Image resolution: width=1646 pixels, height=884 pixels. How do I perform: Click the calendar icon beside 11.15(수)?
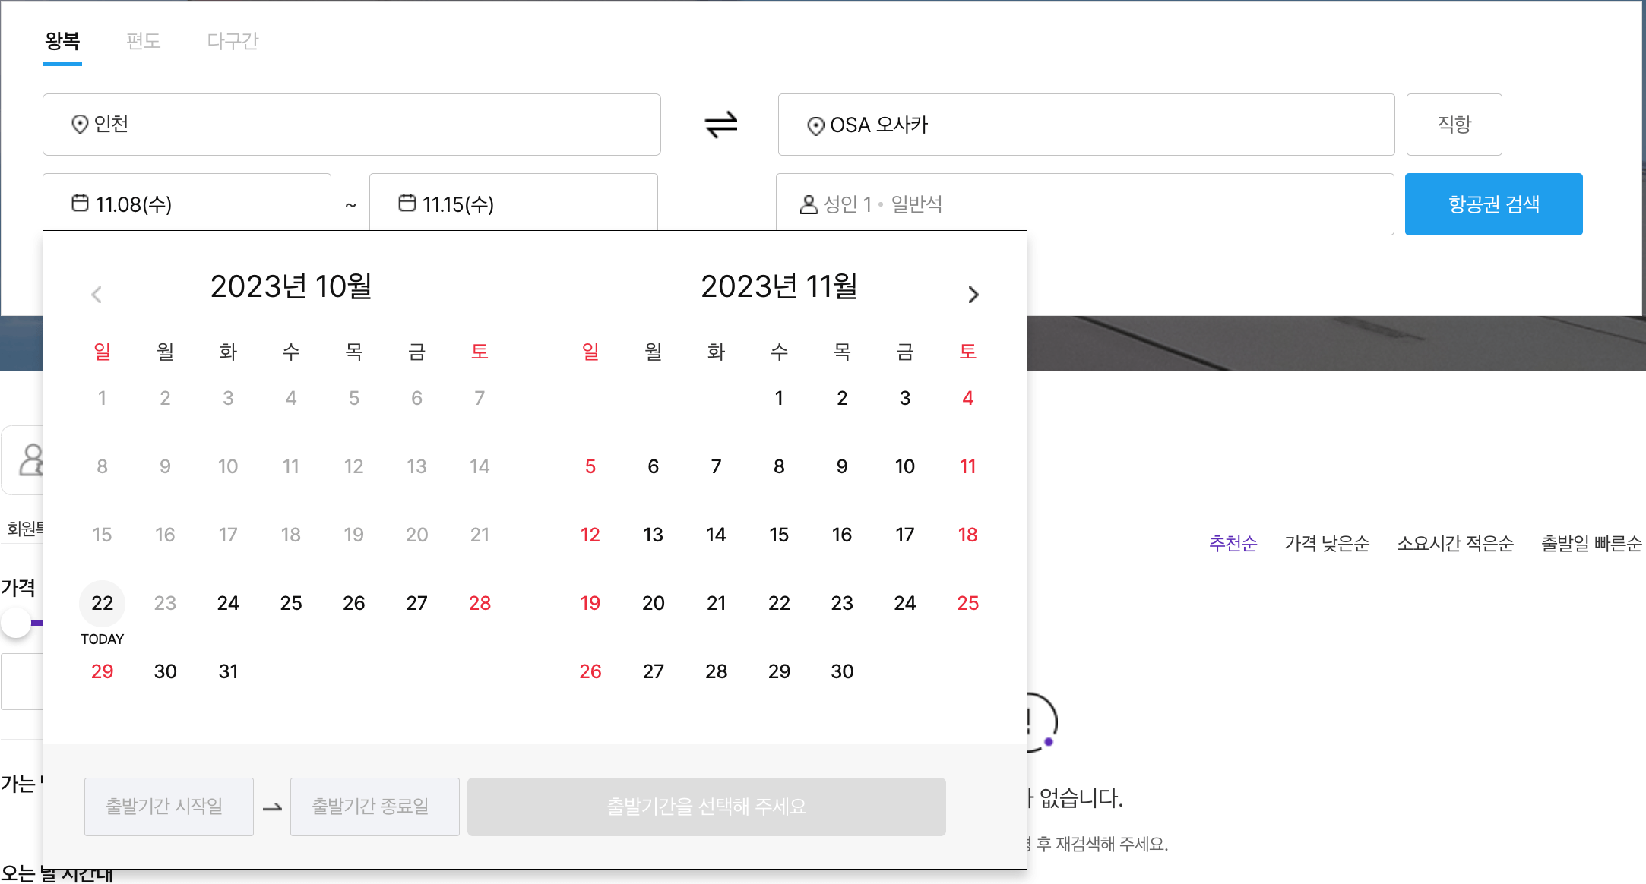407,203
